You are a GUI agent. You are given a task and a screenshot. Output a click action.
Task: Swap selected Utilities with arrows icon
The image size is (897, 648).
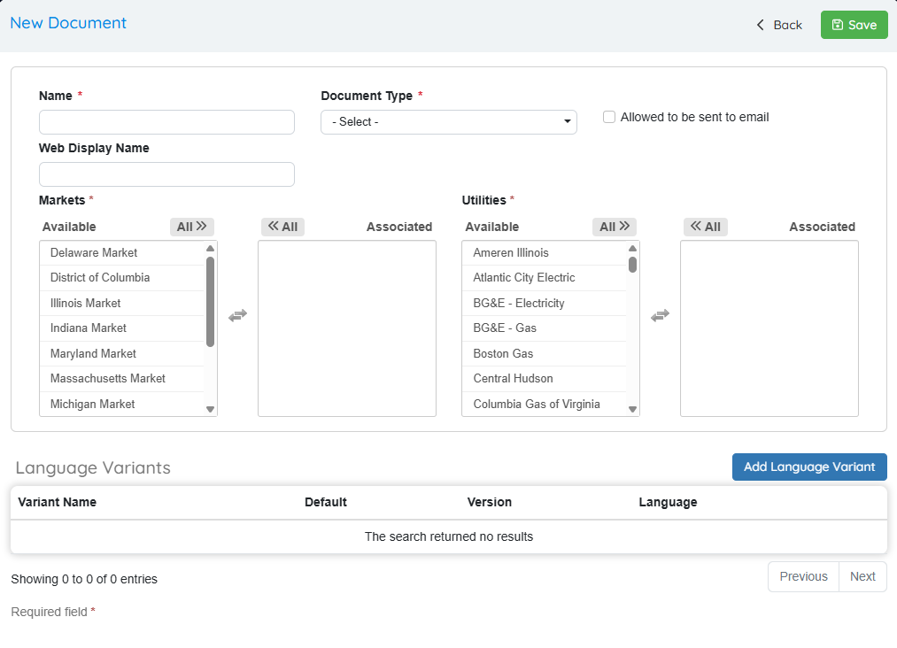(661, 315)
